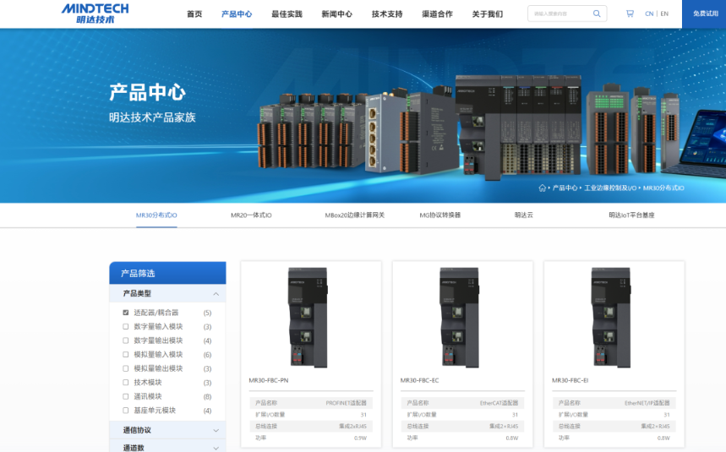Viewport: 726px width, 452px height.
Task: Switch language to EN
Action: point(664,14)
